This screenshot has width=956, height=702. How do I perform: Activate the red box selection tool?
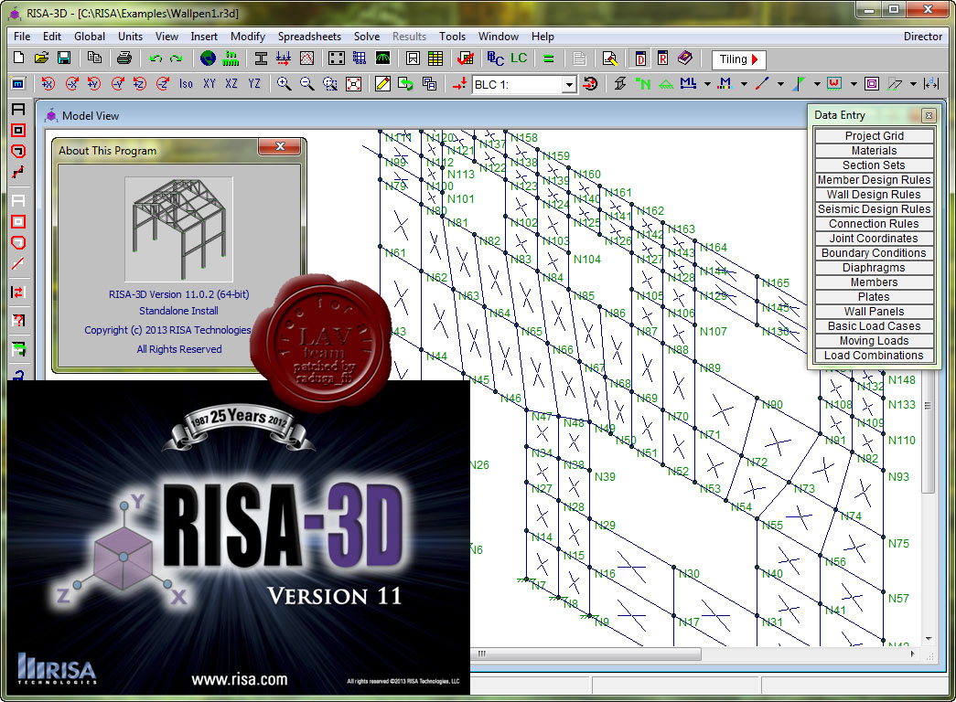click(18, 130)
